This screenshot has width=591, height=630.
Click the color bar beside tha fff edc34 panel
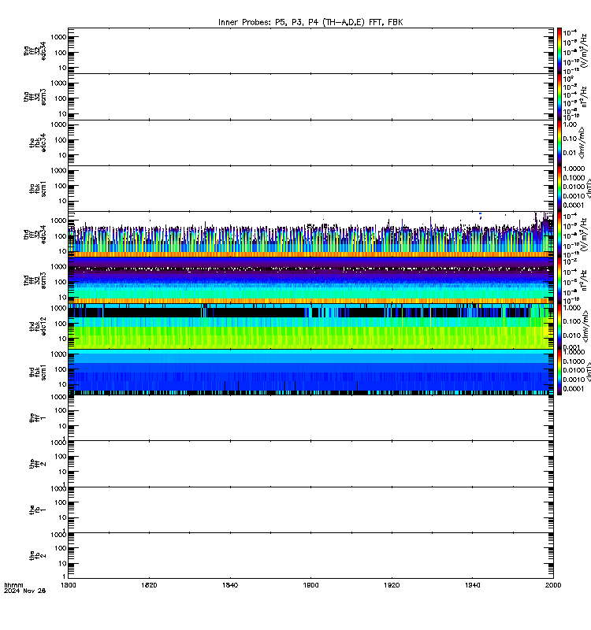pyautogui.click(x=559, y=50)
